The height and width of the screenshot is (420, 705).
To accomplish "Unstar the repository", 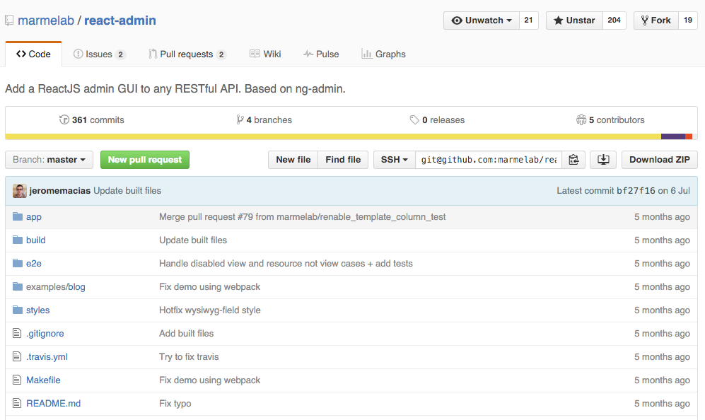I will [574, 21].
